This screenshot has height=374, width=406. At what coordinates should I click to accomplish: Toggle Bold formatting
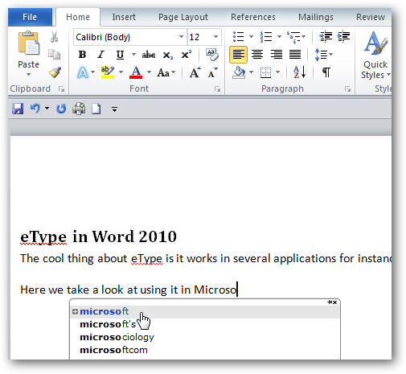(82, 55)
